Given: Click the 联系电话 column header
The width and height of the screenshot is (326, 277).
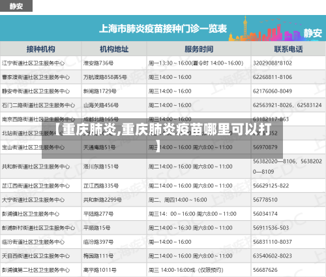Looking at the screenshot, I should click(288, 49).
